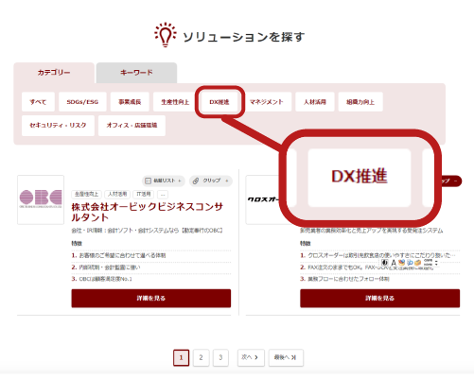The height and width of the screenshot is (379, 474).
Task: Go to results page 2
Action: (201, 357)
